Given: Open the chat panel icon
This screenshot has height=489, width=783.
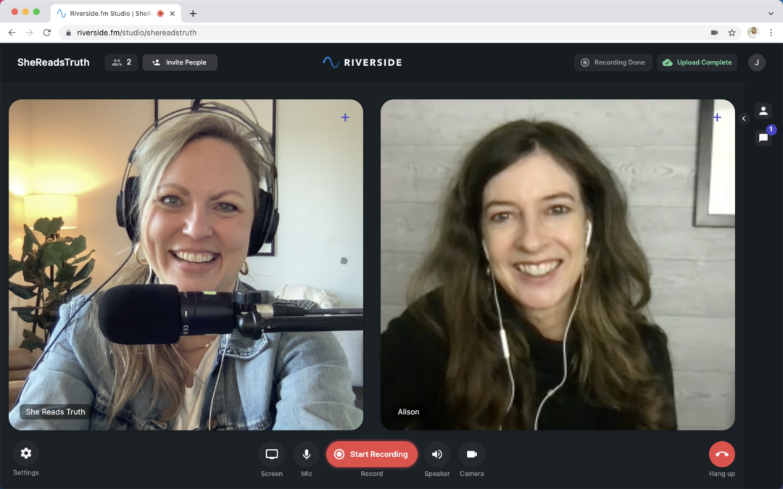Looking at the screenshot, I should (x=763, y=138).
